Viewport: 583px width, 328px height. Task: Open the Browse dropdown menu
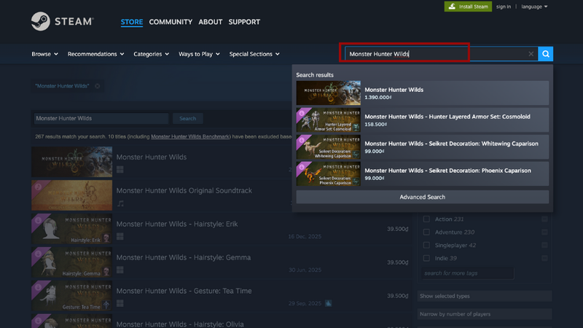(44, 54)
